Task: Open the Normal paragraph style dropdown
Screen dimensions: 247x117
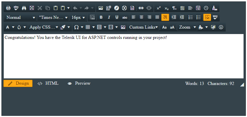Action: coord(20,17)
